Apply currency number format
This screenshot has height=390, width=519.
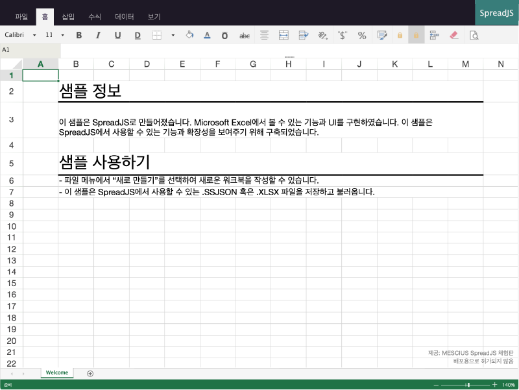pyautogui.click(x=343, y=35)
